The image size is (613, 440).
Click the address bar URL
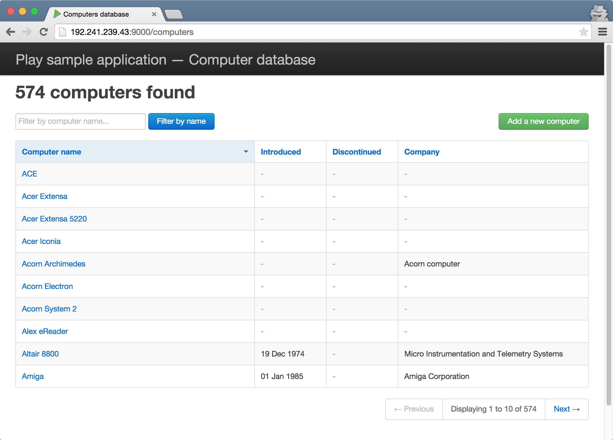point(132,32)
